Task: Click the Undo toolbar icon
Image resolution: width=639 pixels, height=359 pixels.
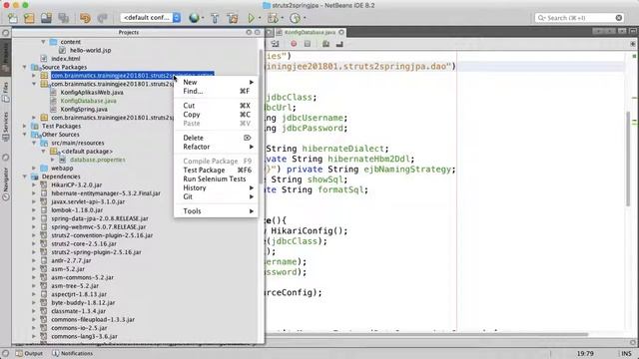Action: coord(85,18)
